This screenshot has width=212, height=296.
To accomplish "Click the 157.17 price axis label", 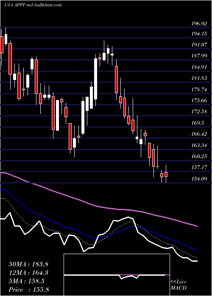I will pos(199,167).
